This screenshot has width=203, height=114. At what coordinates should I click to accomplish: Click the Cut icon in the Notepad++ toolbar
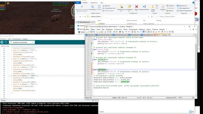(x=105, y=32)
